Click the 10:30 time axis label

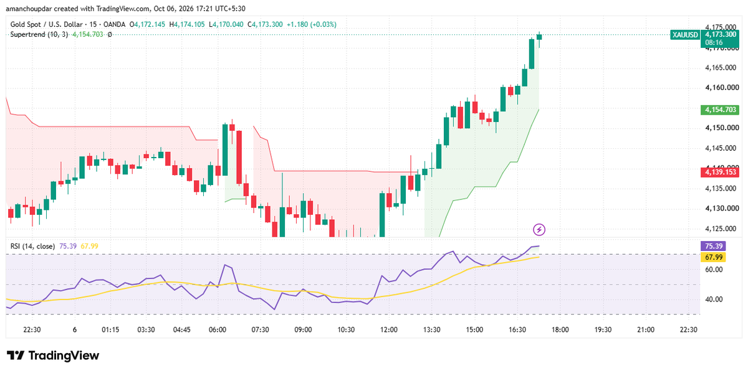pos(345,330)
